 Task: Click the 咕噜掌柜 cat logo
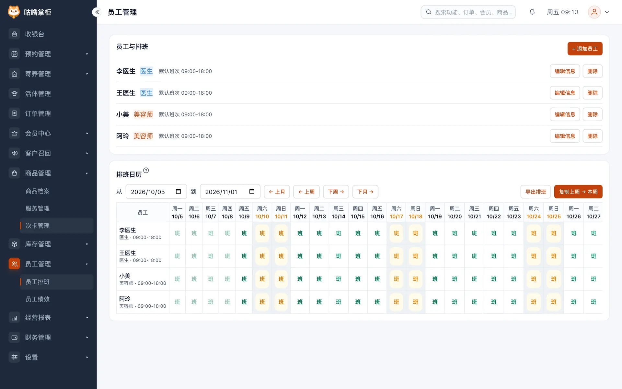point(14,12)
